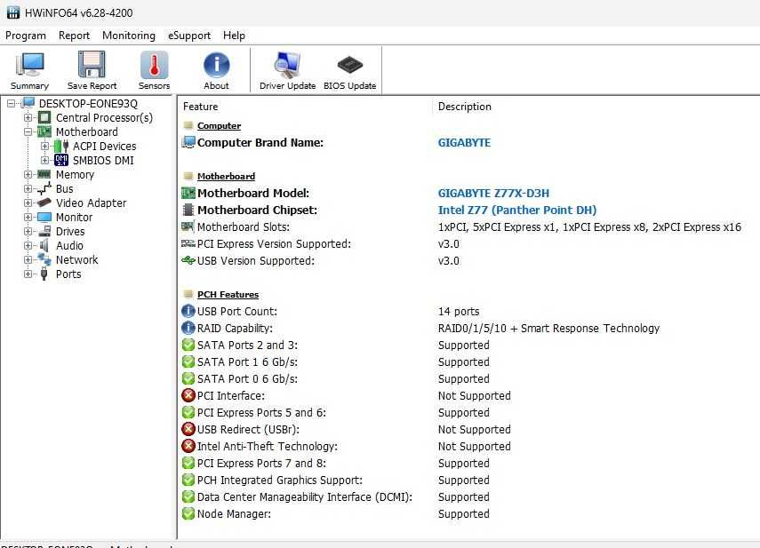Image resolution: width=760 pixels, height=548 pixels.
Task: Select 'Data Center Manageability Interface (DCMI):' row
Action: pyautogui.click(x=304, y=497)
